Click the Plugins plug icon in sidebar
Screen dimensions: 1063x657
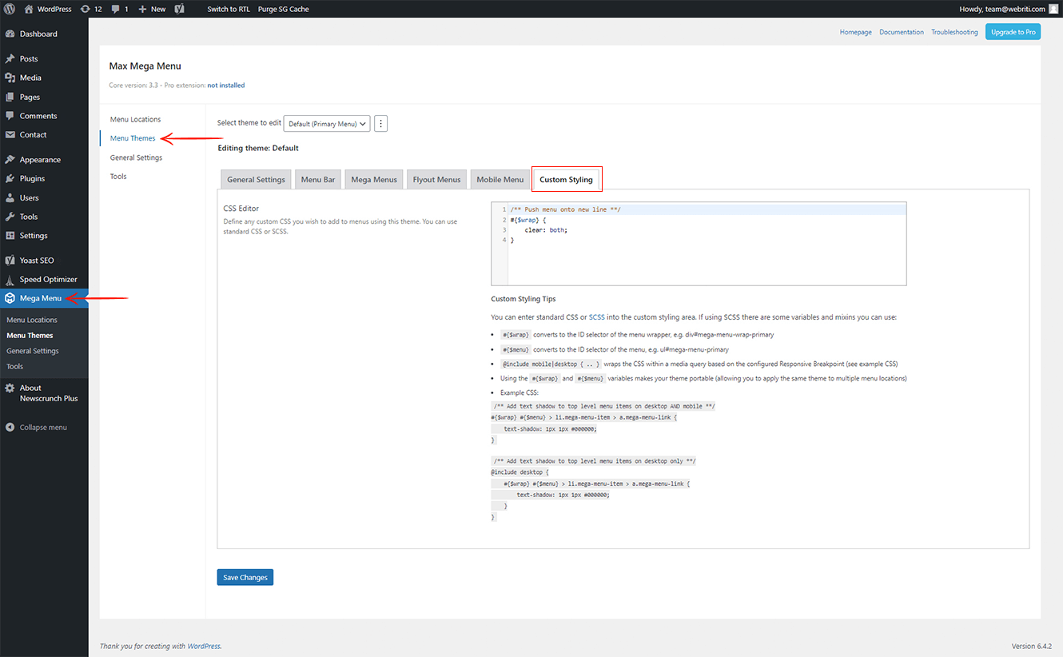tap(10, 178)
